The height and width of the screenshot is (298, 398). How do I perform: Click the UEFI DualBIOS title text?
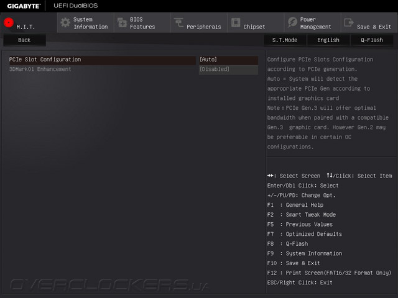click(76, 6)
